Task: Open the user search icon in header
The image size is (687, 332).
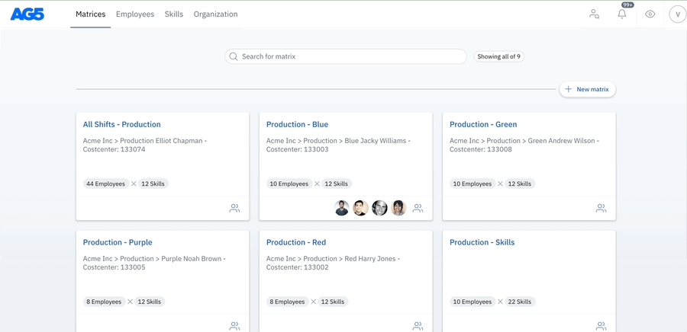Action: click(x=594, y=14)
